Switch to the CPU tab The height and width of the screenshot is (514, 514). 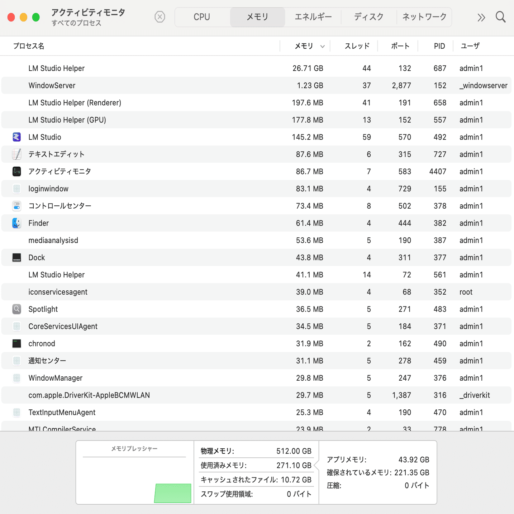click(x=202, y=17)
